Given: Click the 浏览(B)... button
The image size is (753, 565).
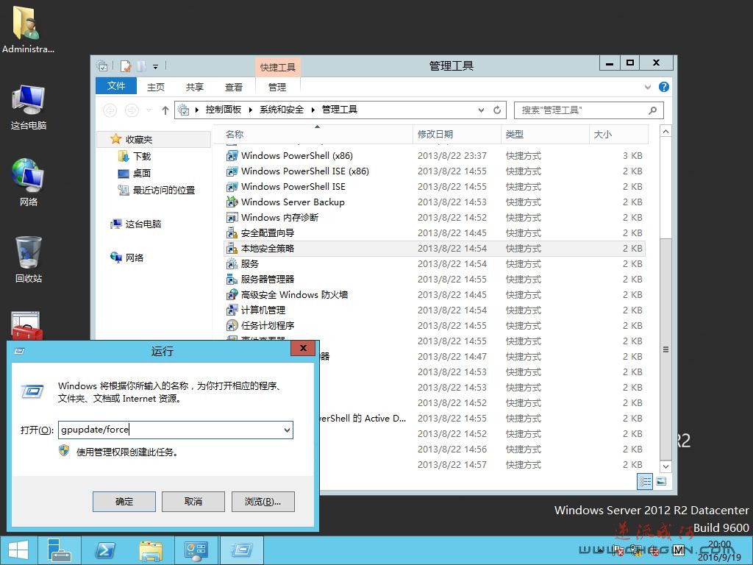Looking at the screenshot, I should (x=263, y=502).
